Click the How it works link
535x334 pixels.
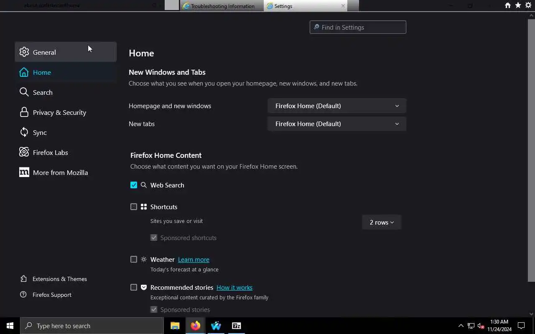pyautogui.click(x=234, y=287)
